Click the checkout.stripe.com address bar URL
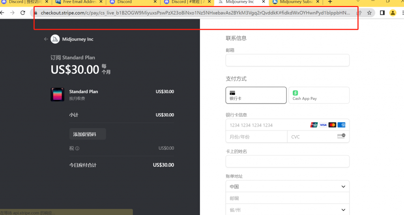 [195, 13]
